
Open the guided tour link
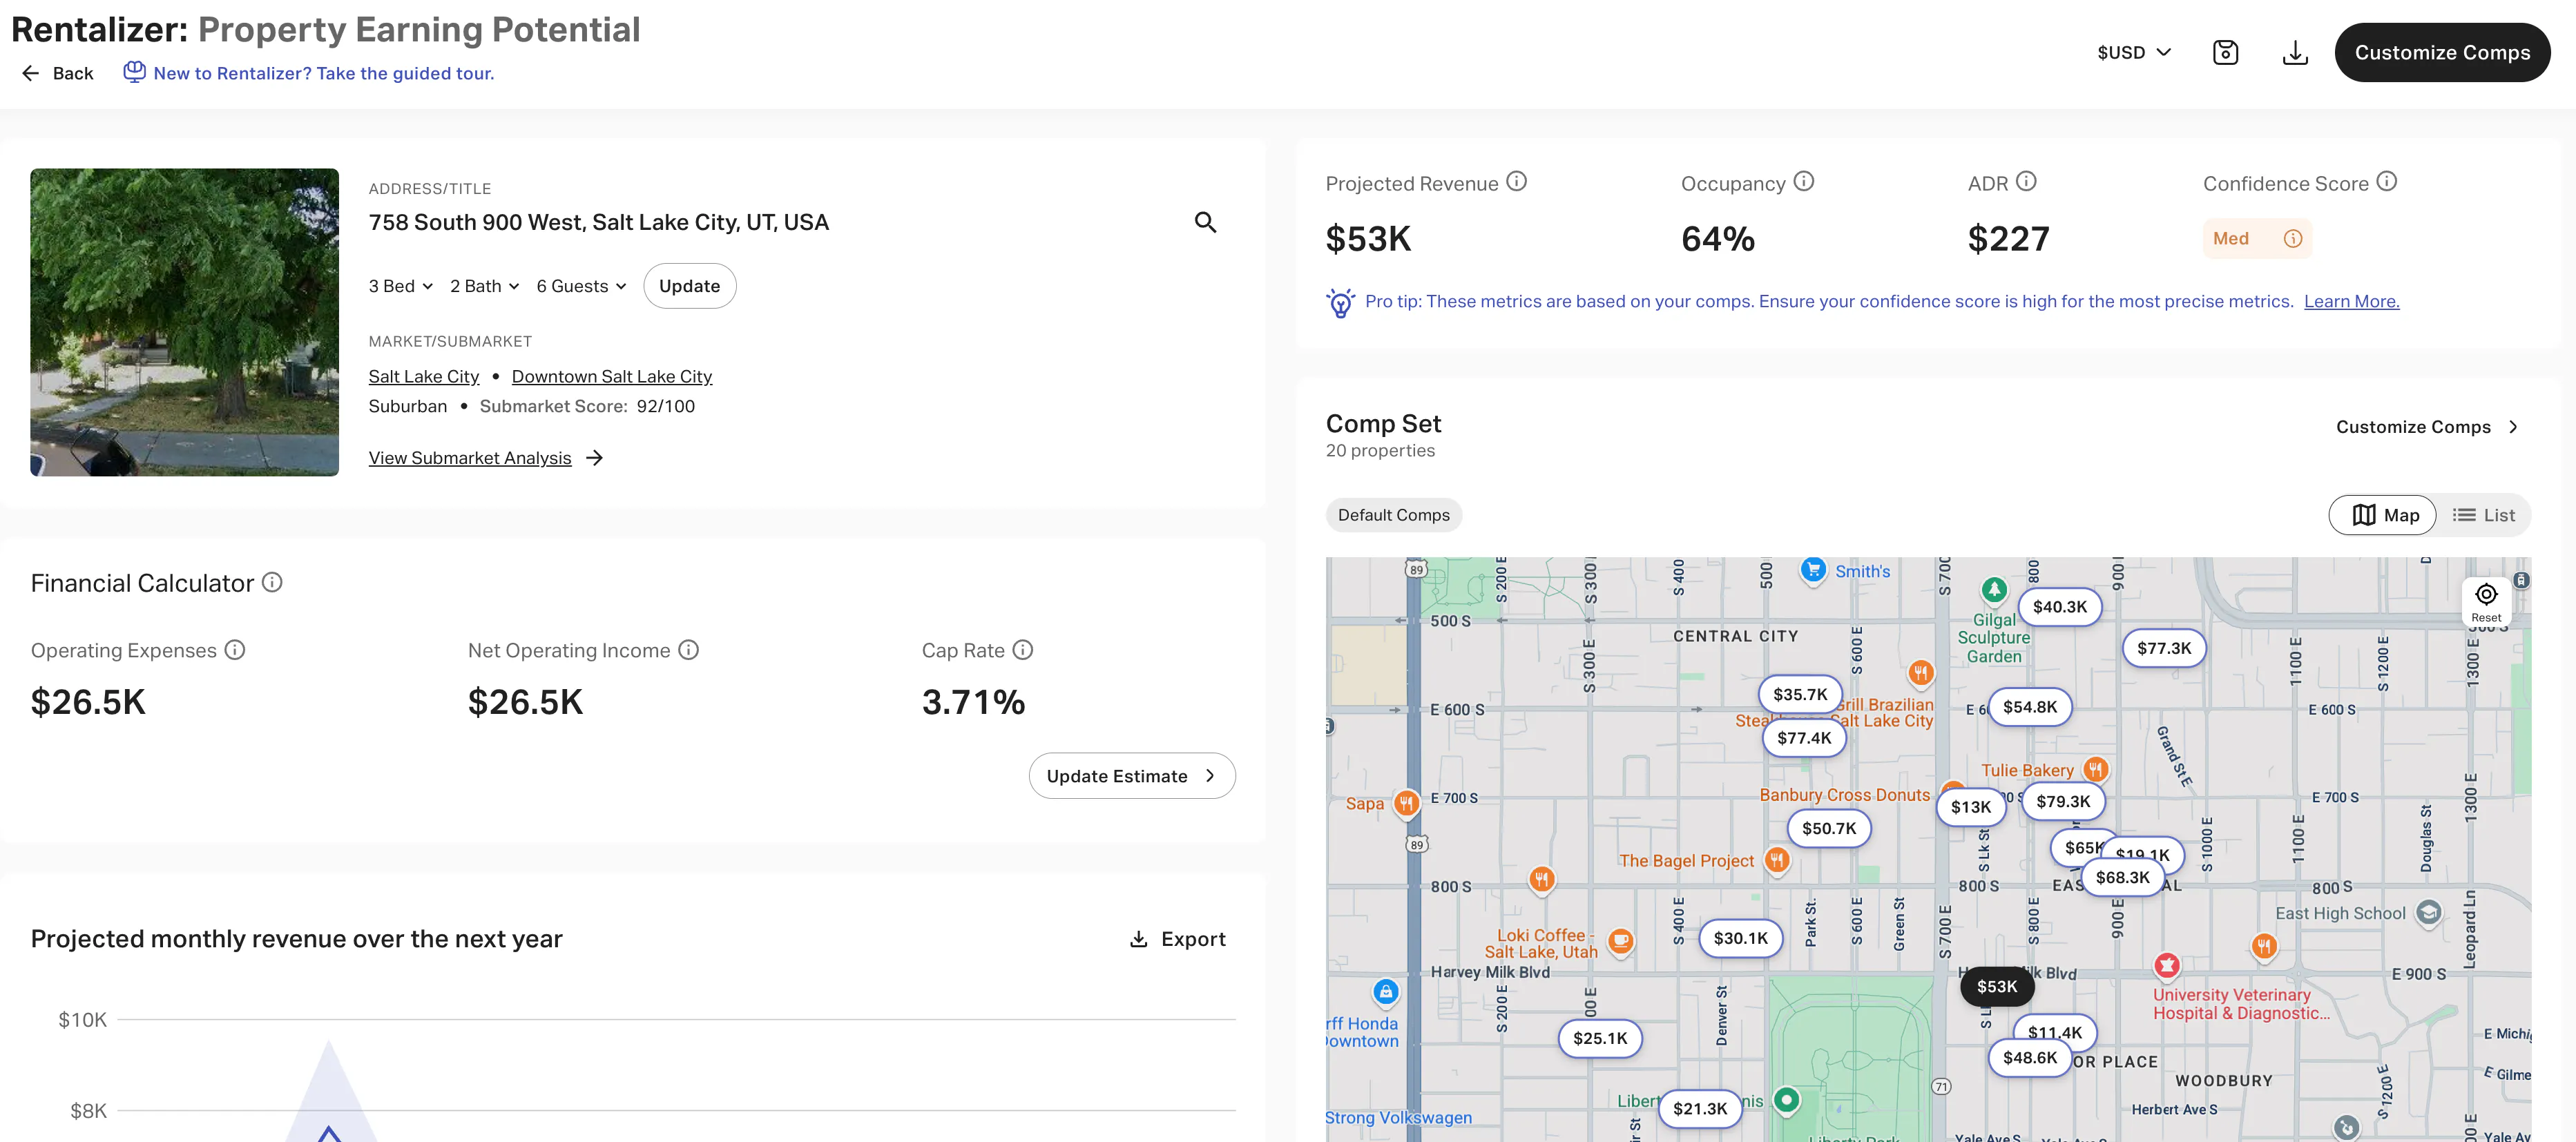[x=323, y=73]
